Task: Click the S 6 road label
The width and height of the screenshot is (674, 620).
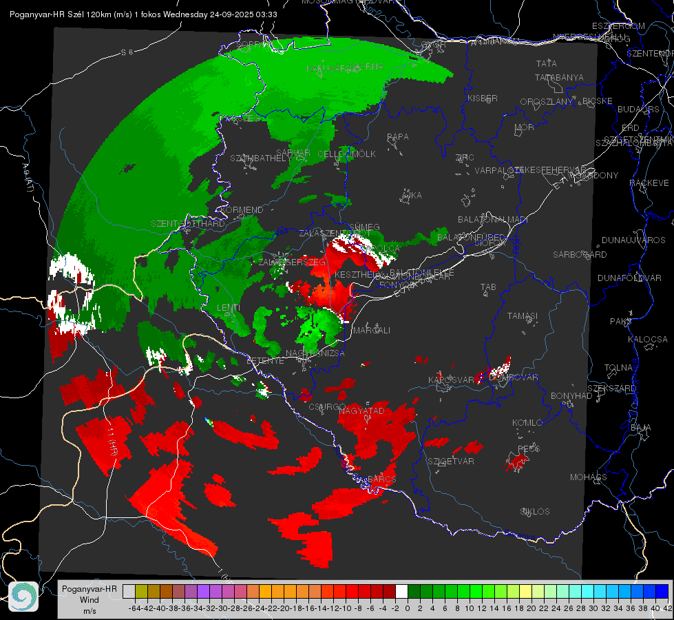Action: 127,52
